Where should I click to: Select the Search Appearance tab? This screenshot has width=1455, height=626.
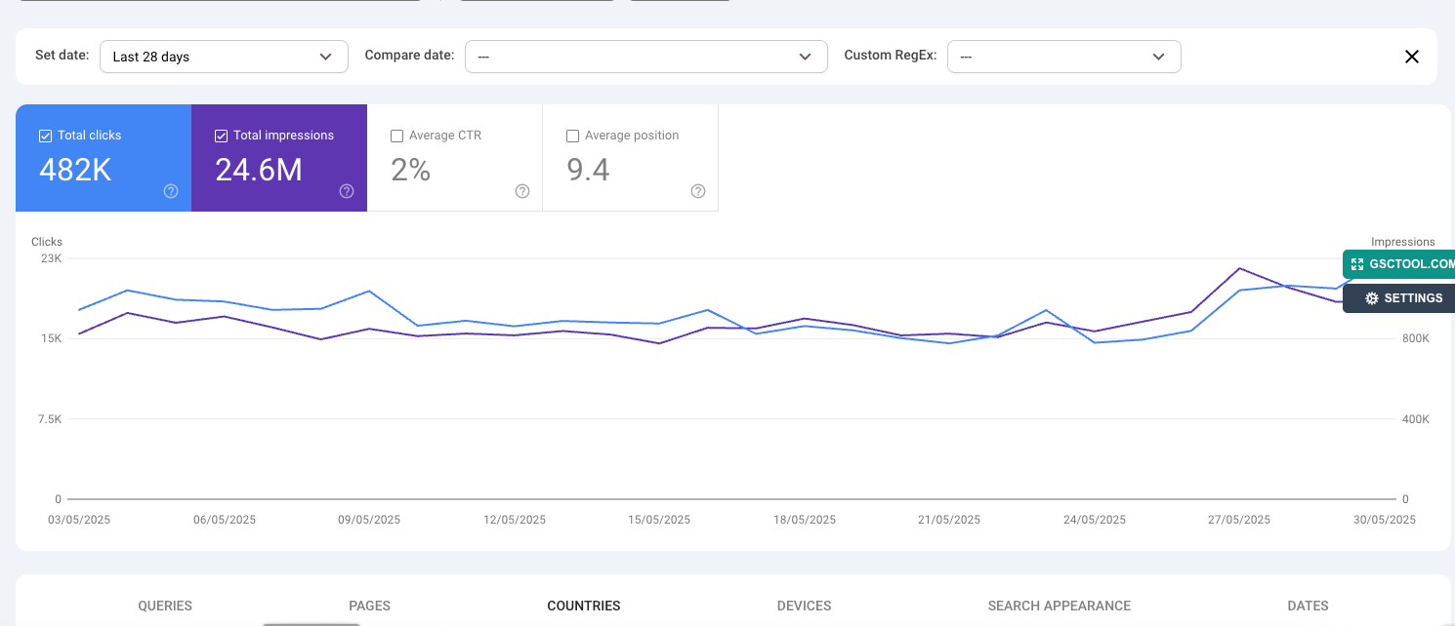coord(1059,606)
